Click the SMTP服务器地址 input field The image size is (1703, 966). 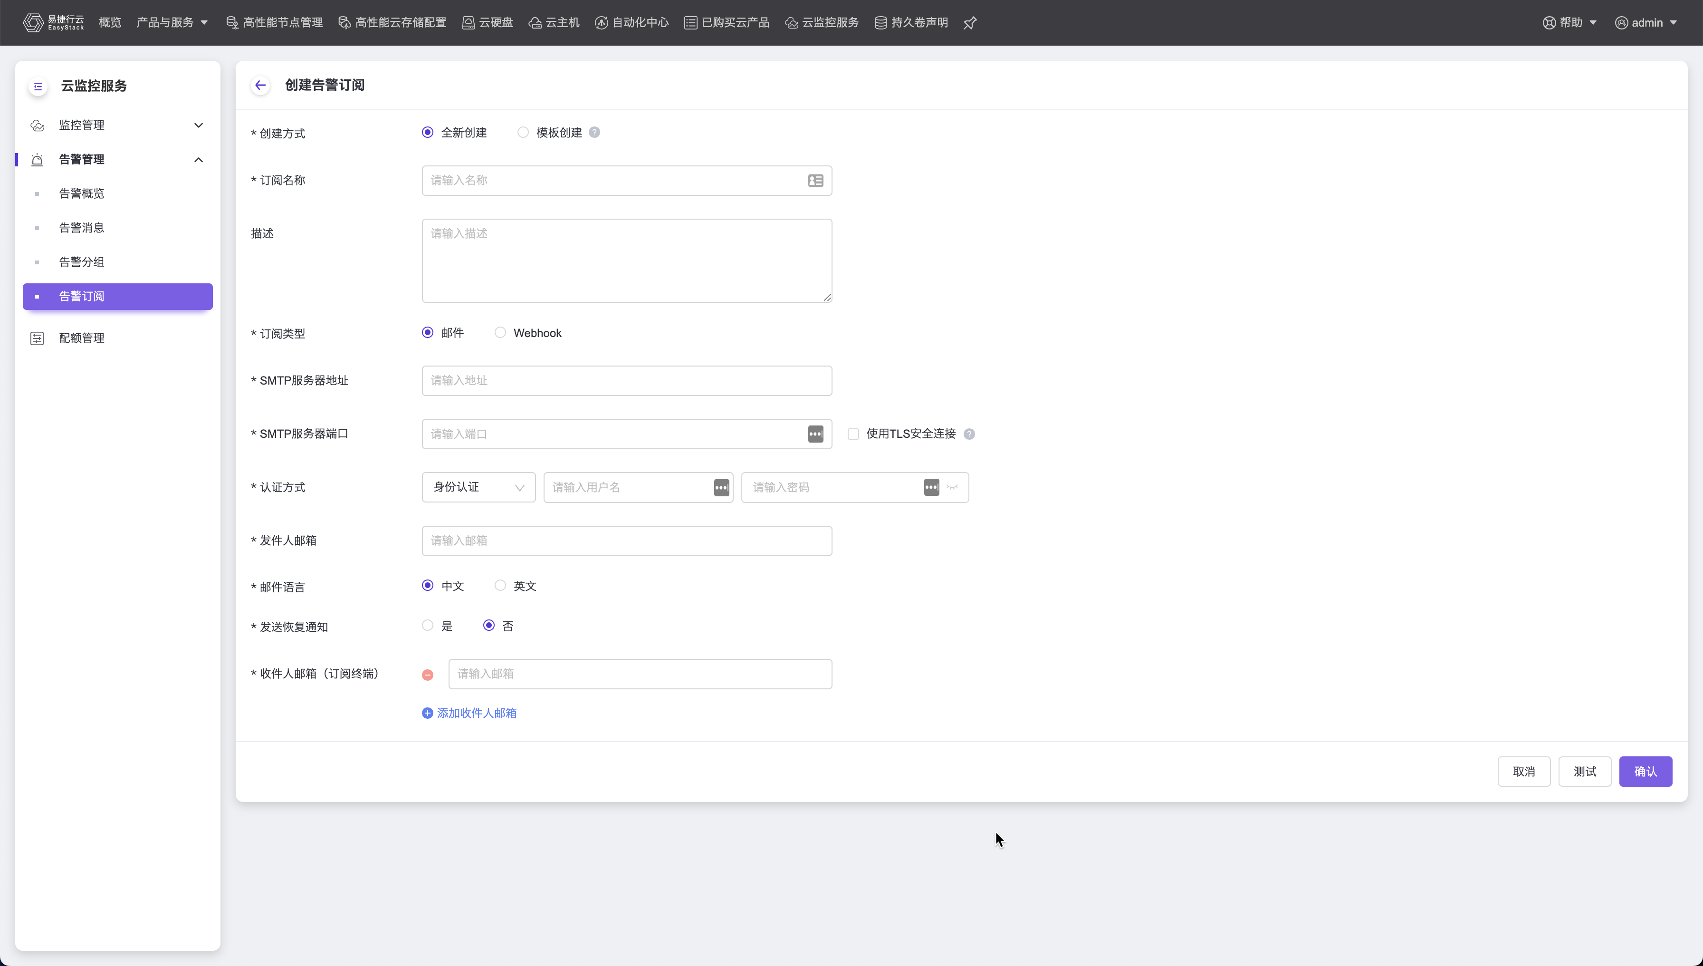627,381
